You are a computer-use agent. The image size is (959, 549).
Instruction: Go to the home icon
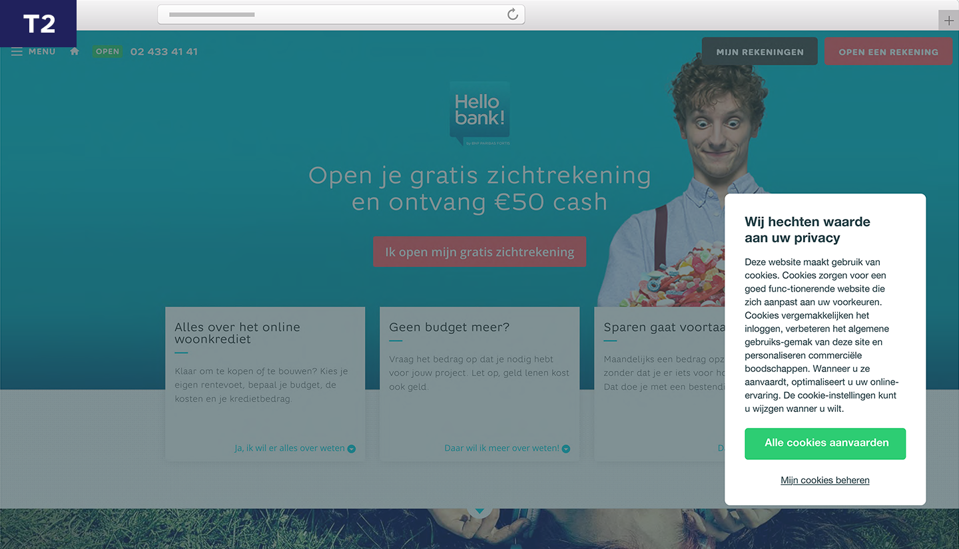point(75,51)
